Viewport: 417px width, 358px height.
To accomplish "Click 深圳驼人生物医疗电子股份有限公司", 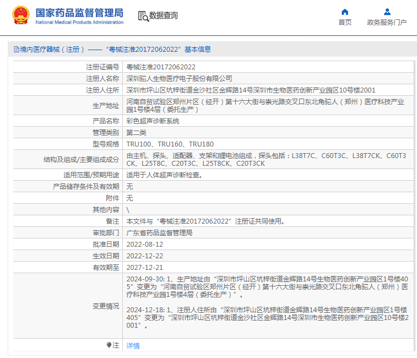I will (x=179, y=78).
